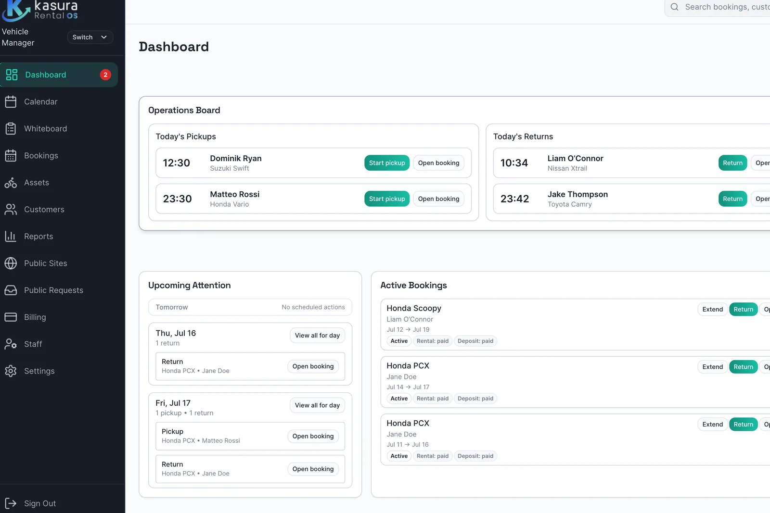Open Public Sites
Viewport: 770px width, 513px height.
[59, 263]
